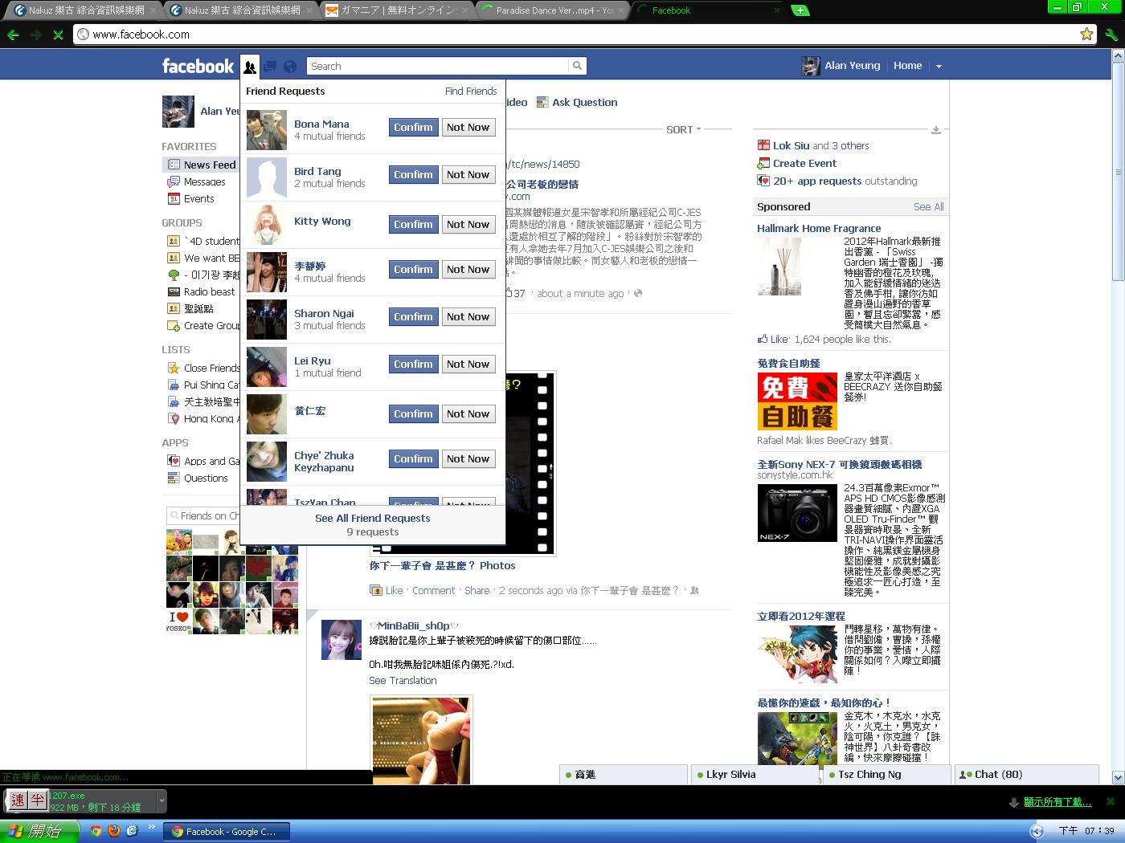Open the Home menu link
Viewport: 1125px width, 843px height.
907,66
